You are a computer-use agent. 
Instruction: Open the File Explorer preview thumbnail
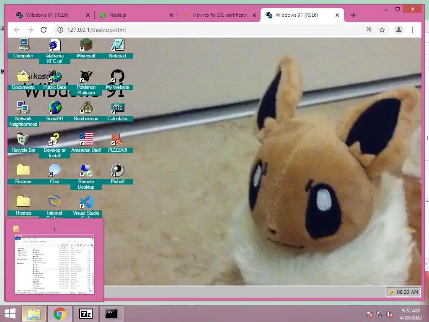[54, 264]
